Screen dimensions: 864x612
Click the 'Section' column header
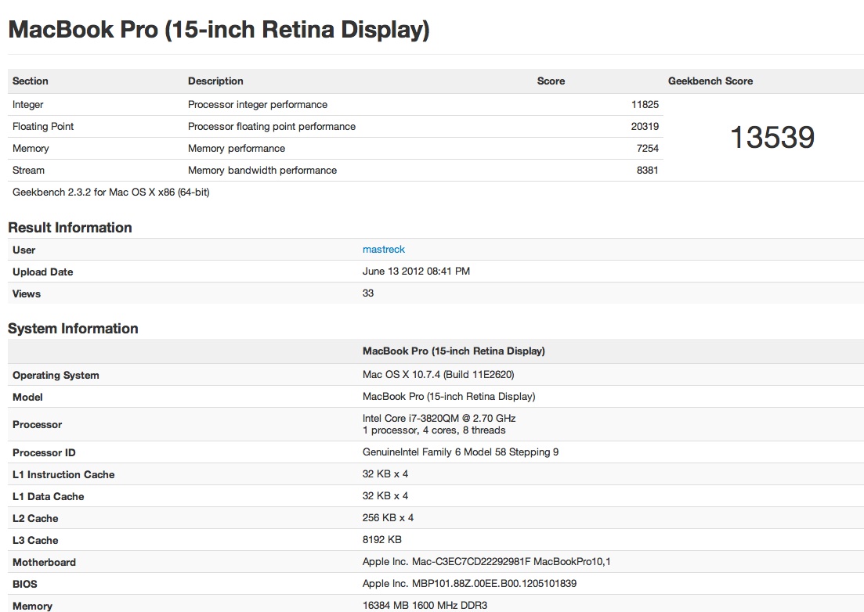pos(31,81)
